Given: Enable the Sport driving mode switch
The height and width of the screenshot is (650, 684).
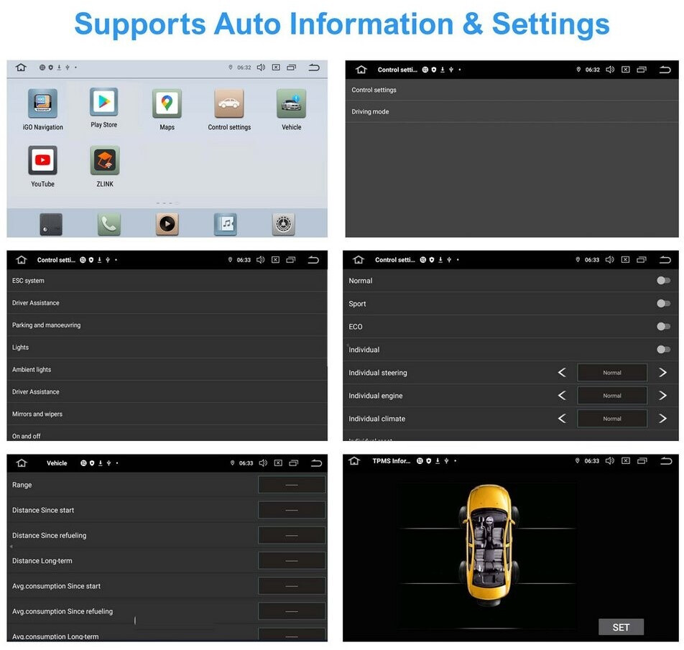Looking at the screenshot, I should click(663, 303).
